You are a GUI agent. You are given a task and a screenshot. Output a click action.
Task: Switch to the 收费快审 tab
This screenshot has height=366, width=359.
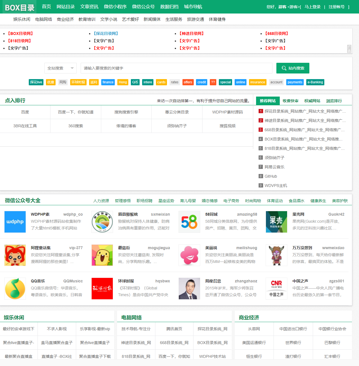point(290,101)
